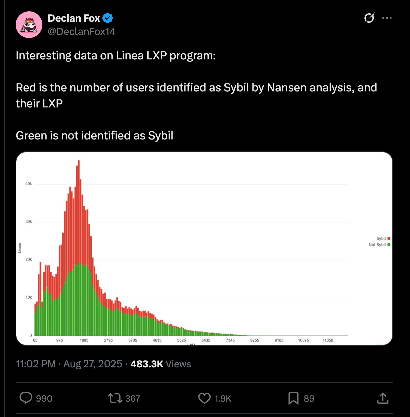
Task: Click the 990 replies count
Action: tap(44, 398)
